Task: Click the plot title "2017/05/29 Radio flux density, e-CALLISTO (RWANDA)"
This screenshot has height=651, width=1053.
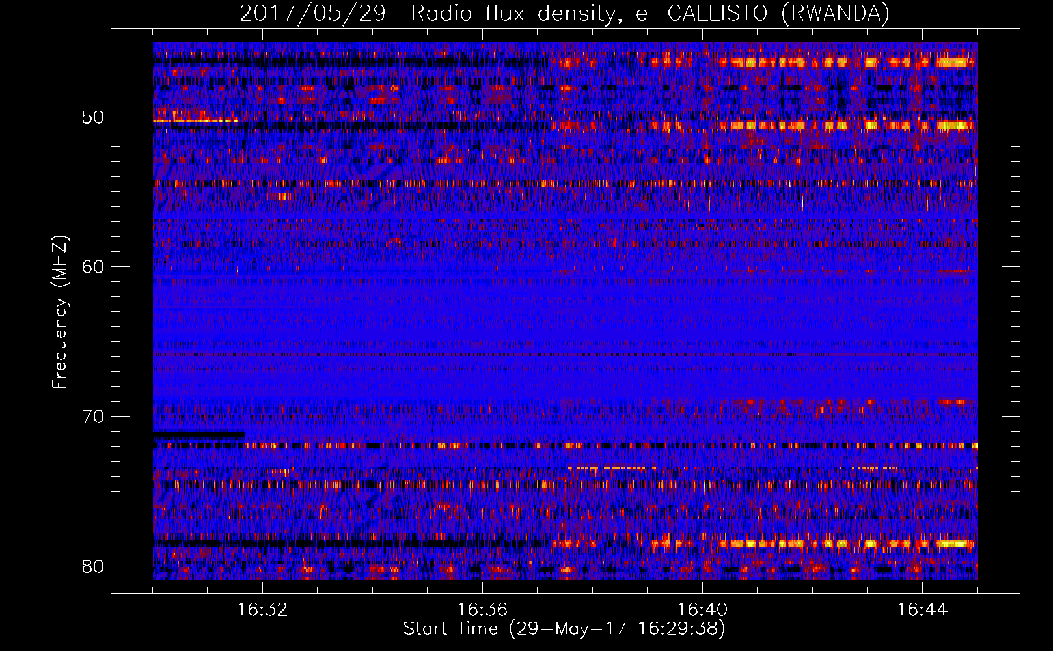Action: coord(564,13)
